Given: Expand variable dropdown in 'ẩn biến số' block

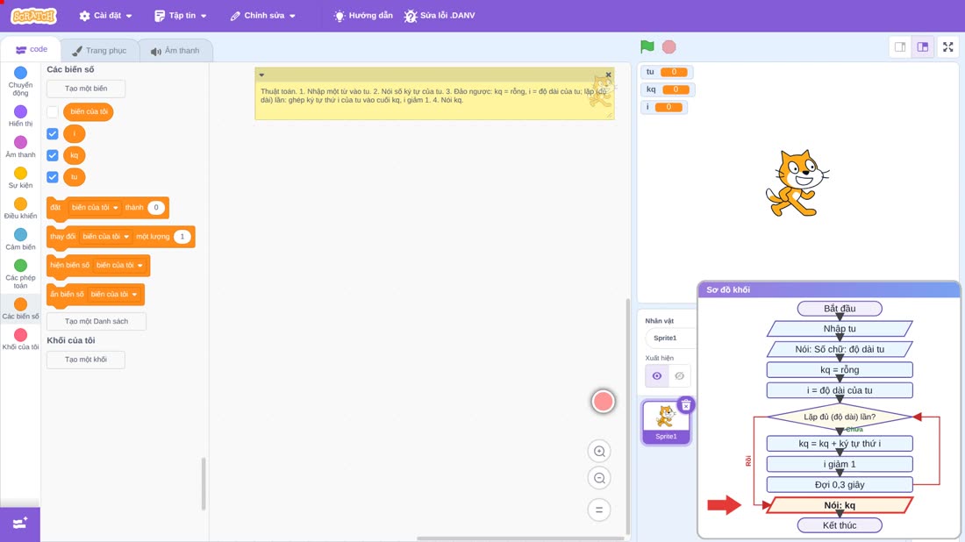Looking at the screenshot, I should (x=114, y=294).
